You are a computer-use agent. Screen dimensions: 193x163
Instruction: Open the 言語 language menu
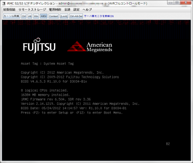click(x=67, y=10)
